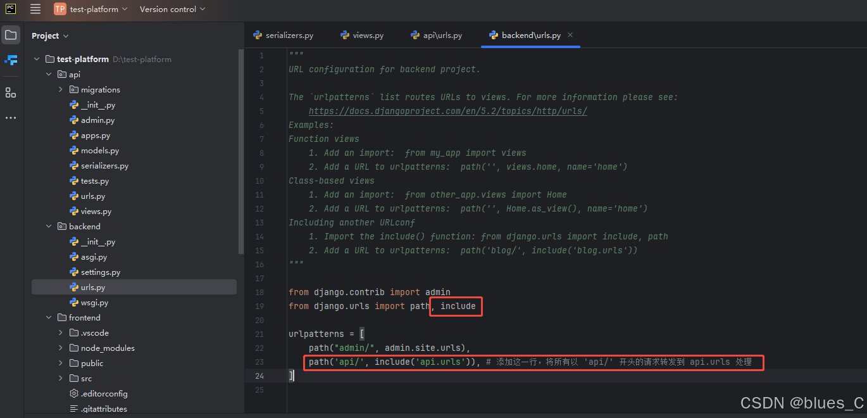The image size is (867, 418).
Task: Click the More tool windows ellipsis
Action: pyautogui.click(x=11, y=118)
